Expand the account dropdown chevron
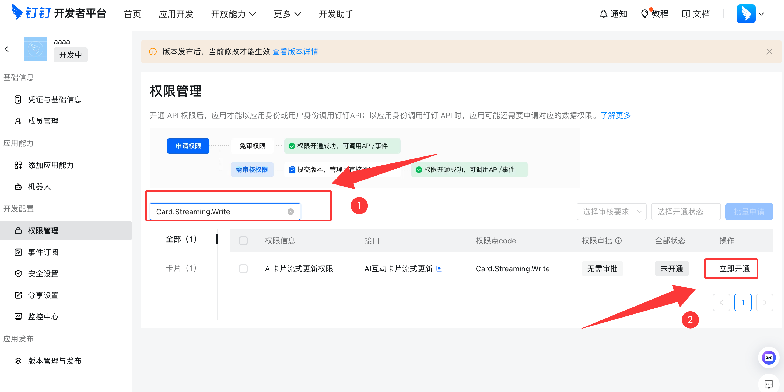Image resolution: width=784 pixels, height=392 pixels. click(x=761, y=14)
